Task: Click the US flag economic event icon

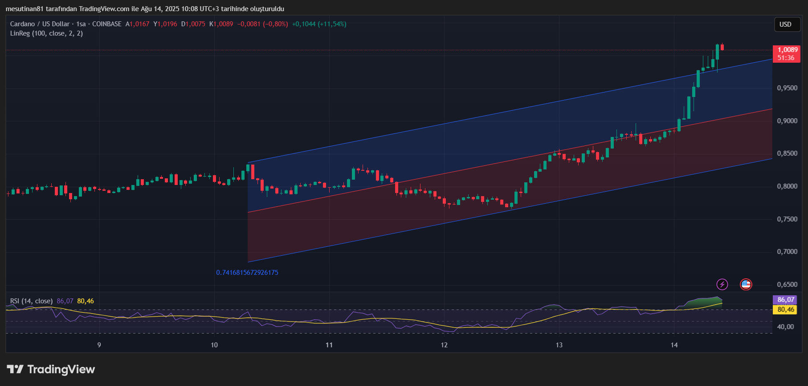Action: pyautogui.click(x=746, y=284)
